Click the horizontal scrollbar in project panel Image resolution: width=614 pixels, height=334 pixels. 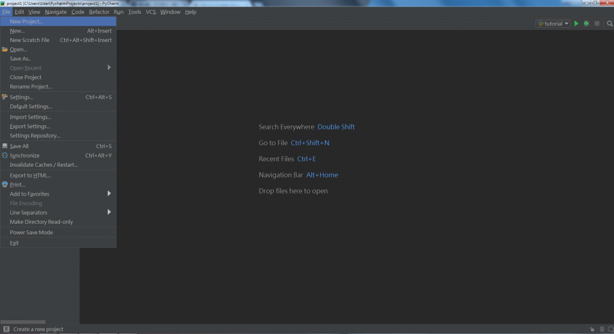pyautogui.click(x=23, y=322)
